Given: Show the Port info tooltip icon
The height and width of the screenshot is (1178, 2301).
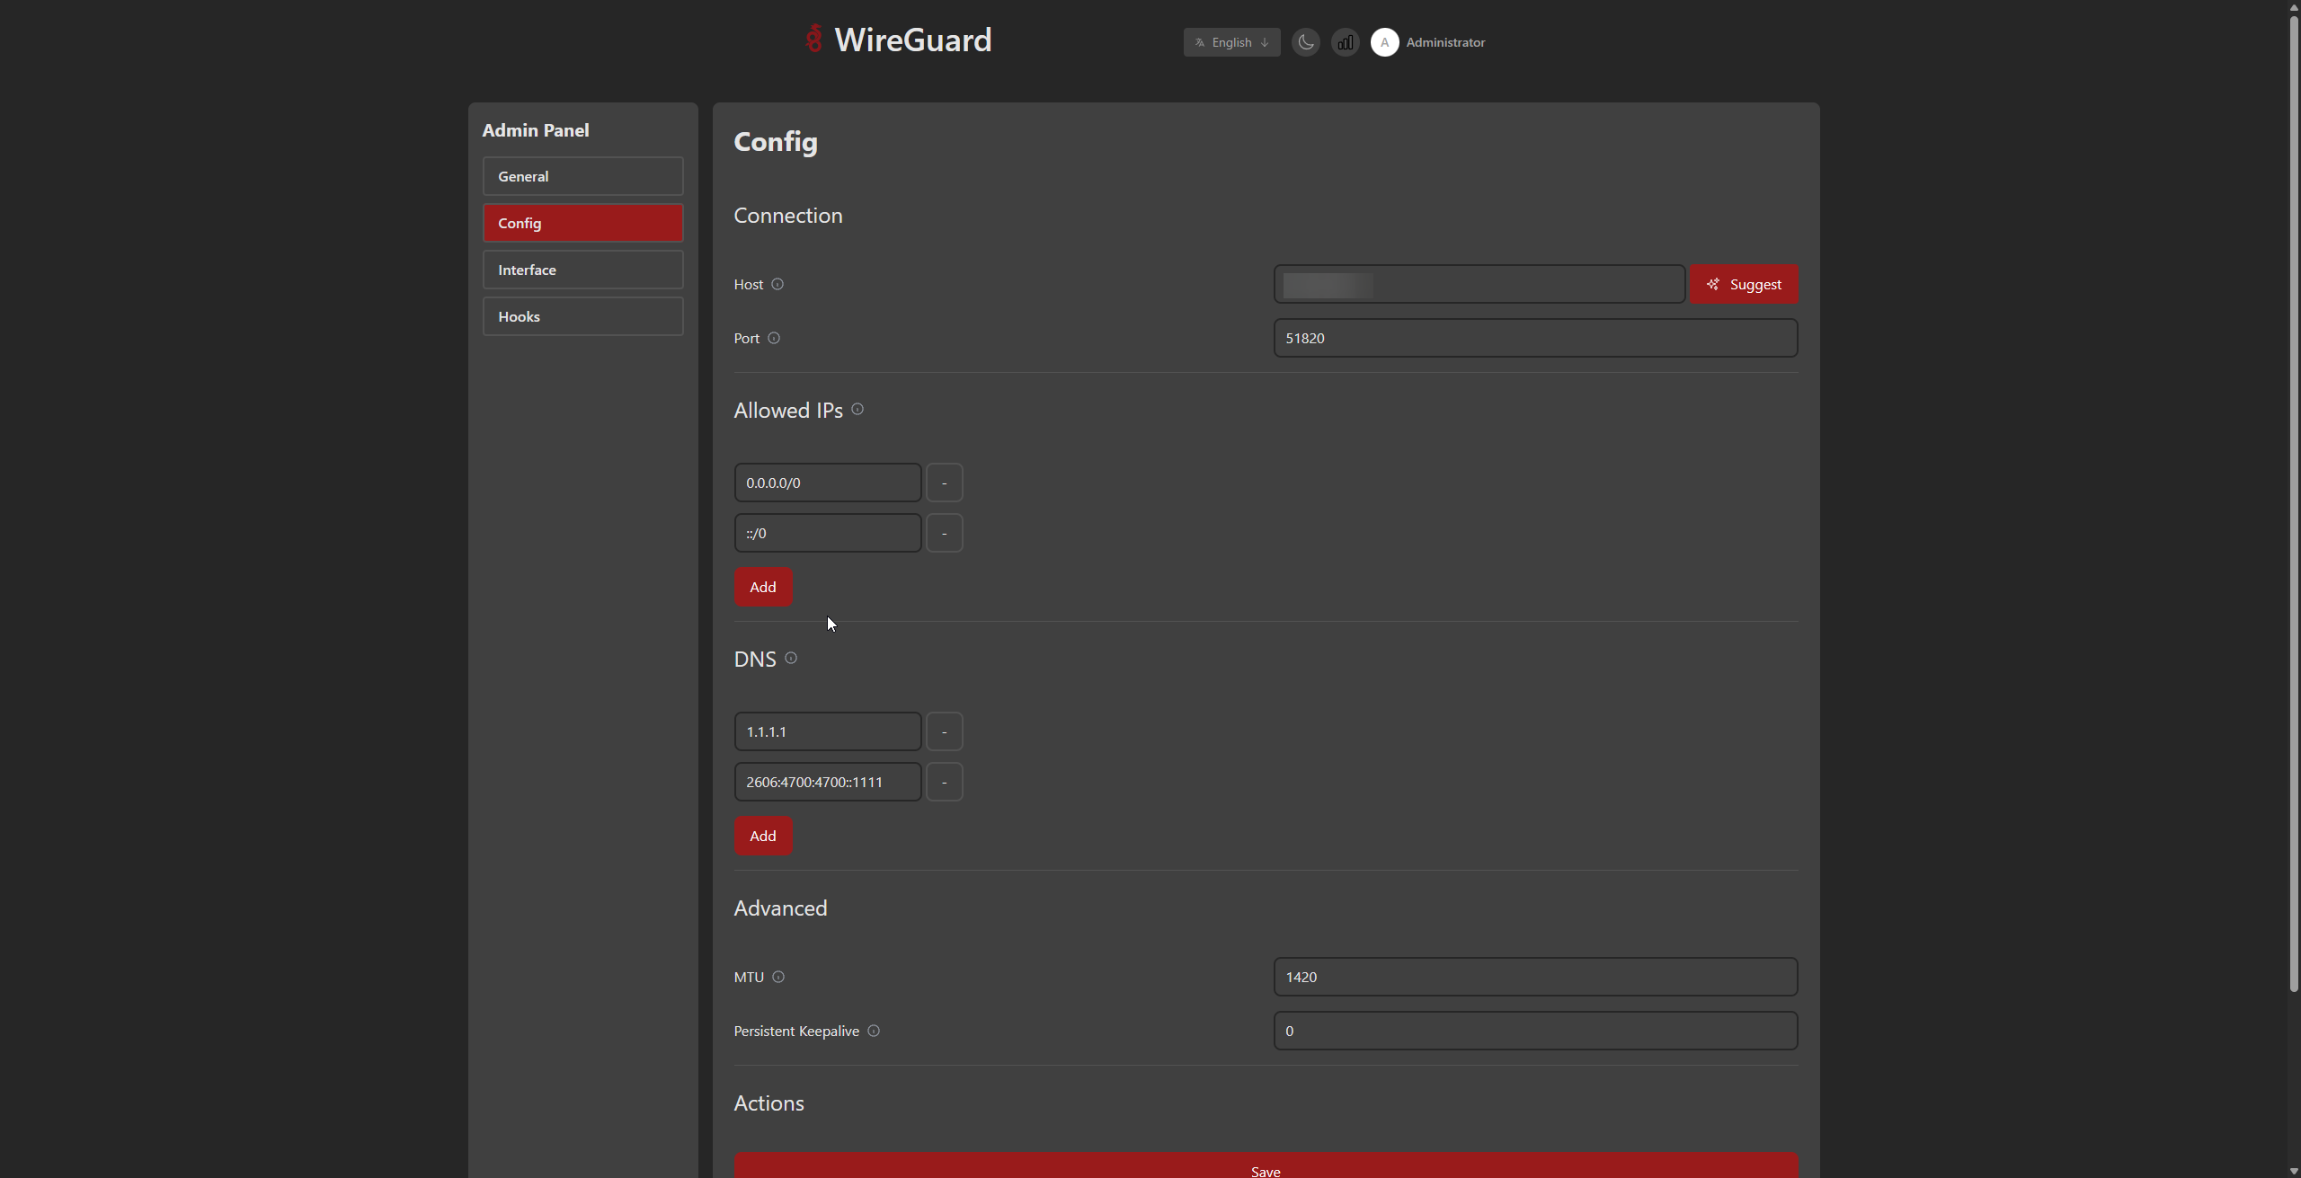Looking at the screenshot, I should click(774, 338).
